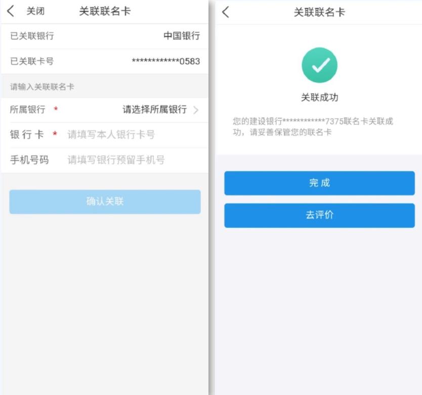Tap the 确认关联 confirm button

[105, 202]
